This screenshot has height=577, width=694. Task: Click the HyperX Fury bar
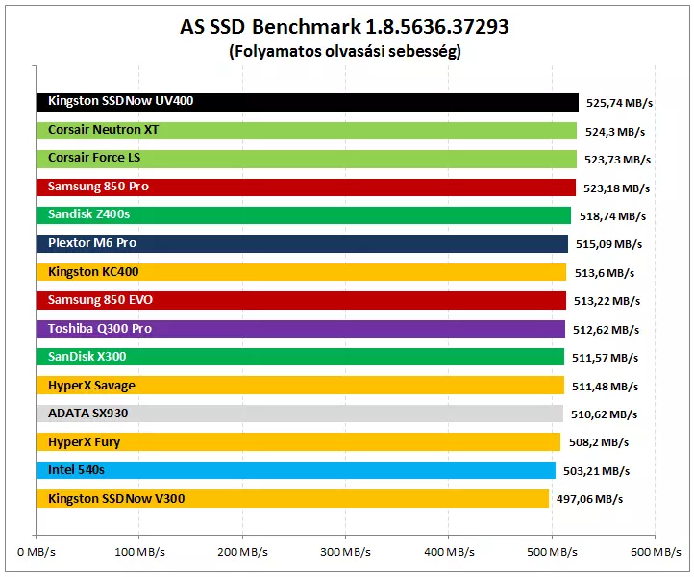tap(298, 442)
